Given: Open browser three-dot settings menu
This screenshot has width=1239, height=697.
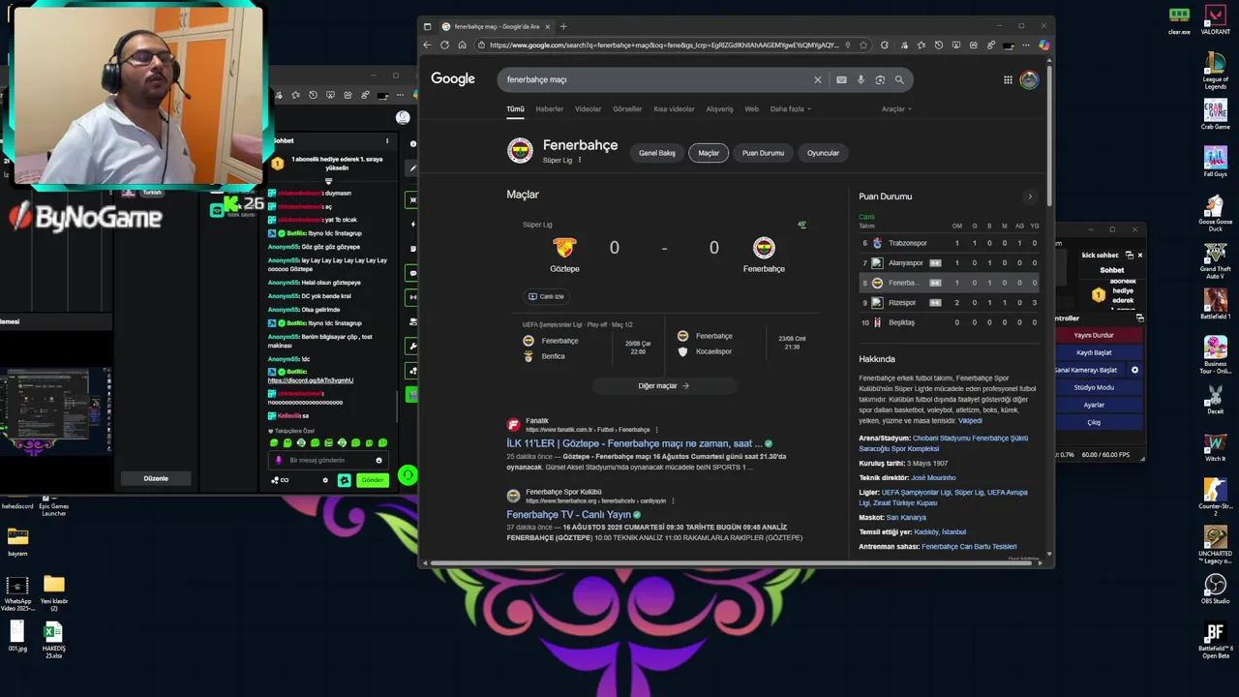Looking at the screenshot, I should [1026, 45].
